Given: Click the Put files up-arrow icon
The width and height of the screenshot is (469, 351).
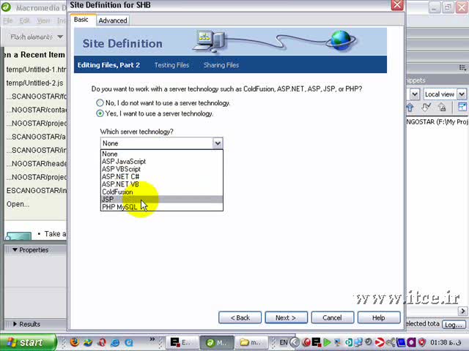Looking at the screenshot, I should (410, 107).
